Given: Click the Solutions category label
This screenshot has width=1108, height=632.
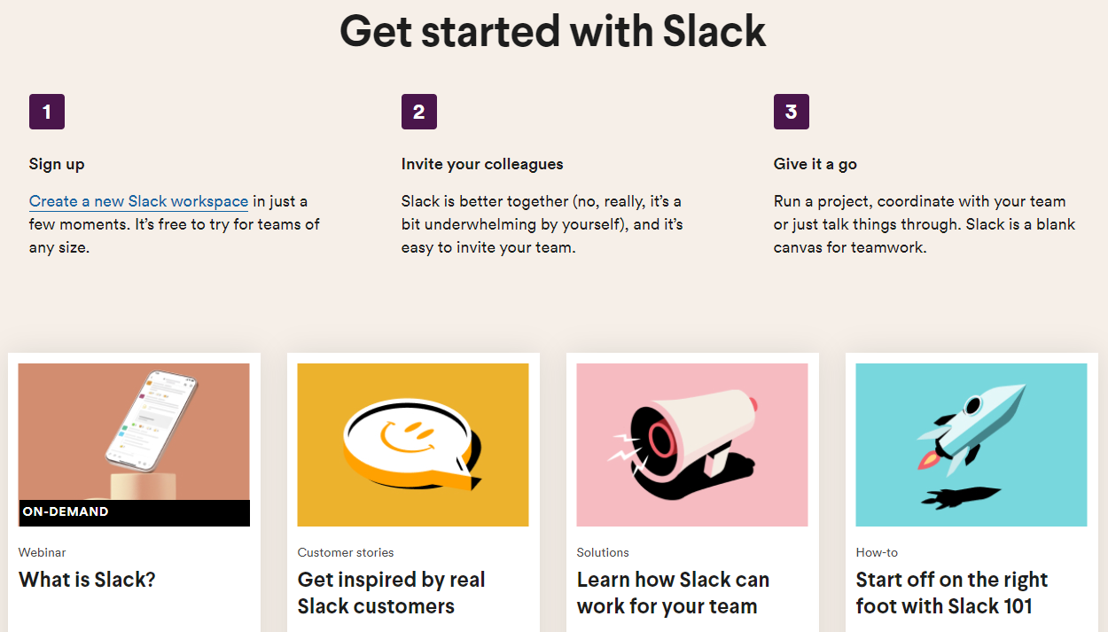Looking at the screenshot, I should (603, 552).
